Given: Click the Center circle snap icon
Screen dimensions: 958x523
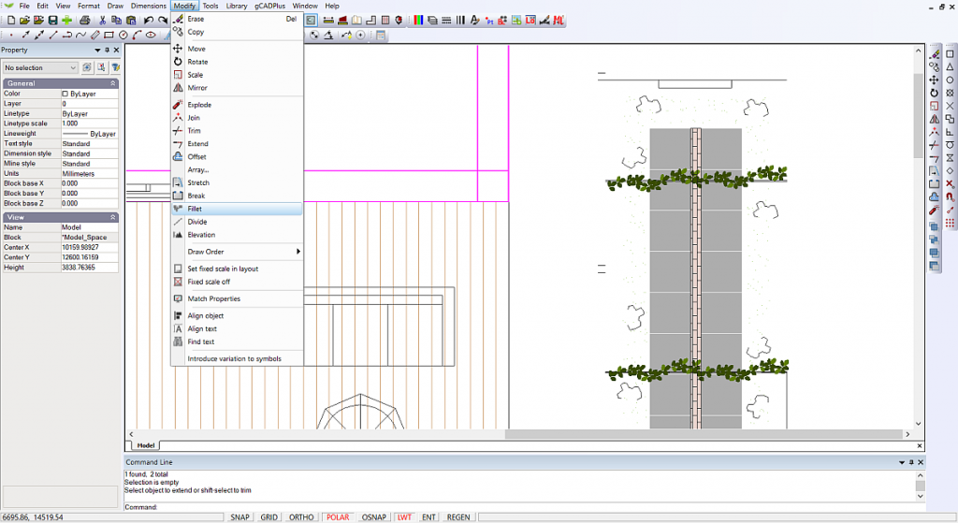Looking at the screenshot, I should pyautogui.click(x=950, y=80).
